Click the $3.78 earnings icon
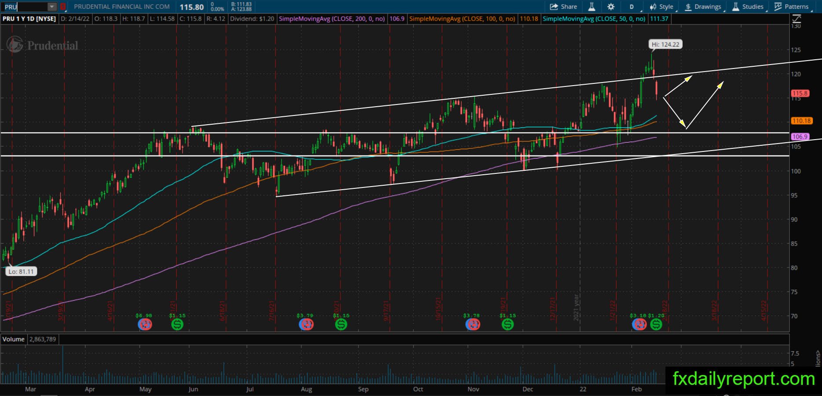Image resolution: width=822 pixels, height=396 pixels. 472,324
